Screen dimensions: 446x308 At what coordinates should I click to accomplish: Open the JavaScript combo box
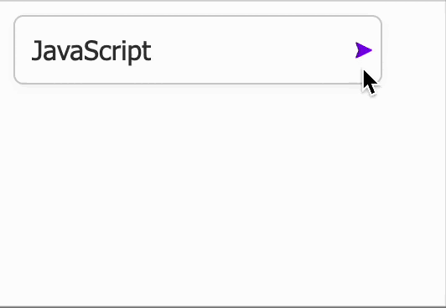click(198, 50)
